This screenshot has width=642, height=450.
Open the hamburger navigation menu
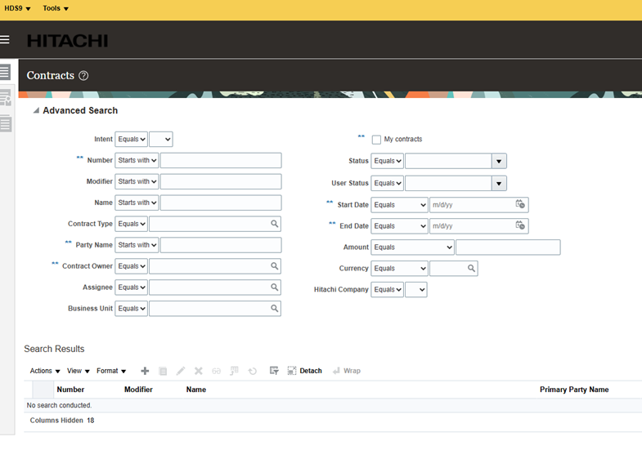tap(5, 40)
